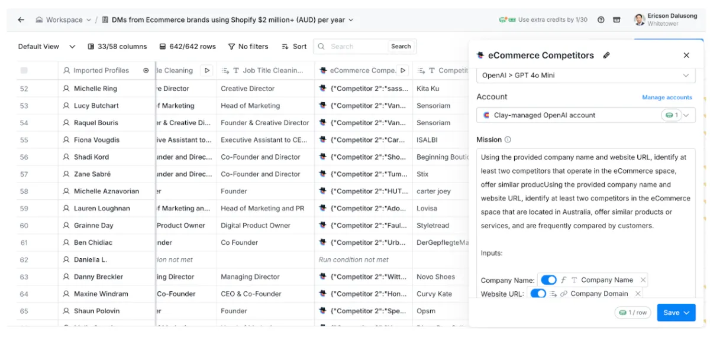Go back using the left arrow
710x338 pixels.
pos(21,19)
